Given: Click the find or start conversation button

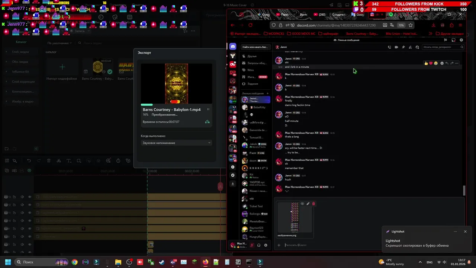Looking at the screenshot, I should 255,47.
